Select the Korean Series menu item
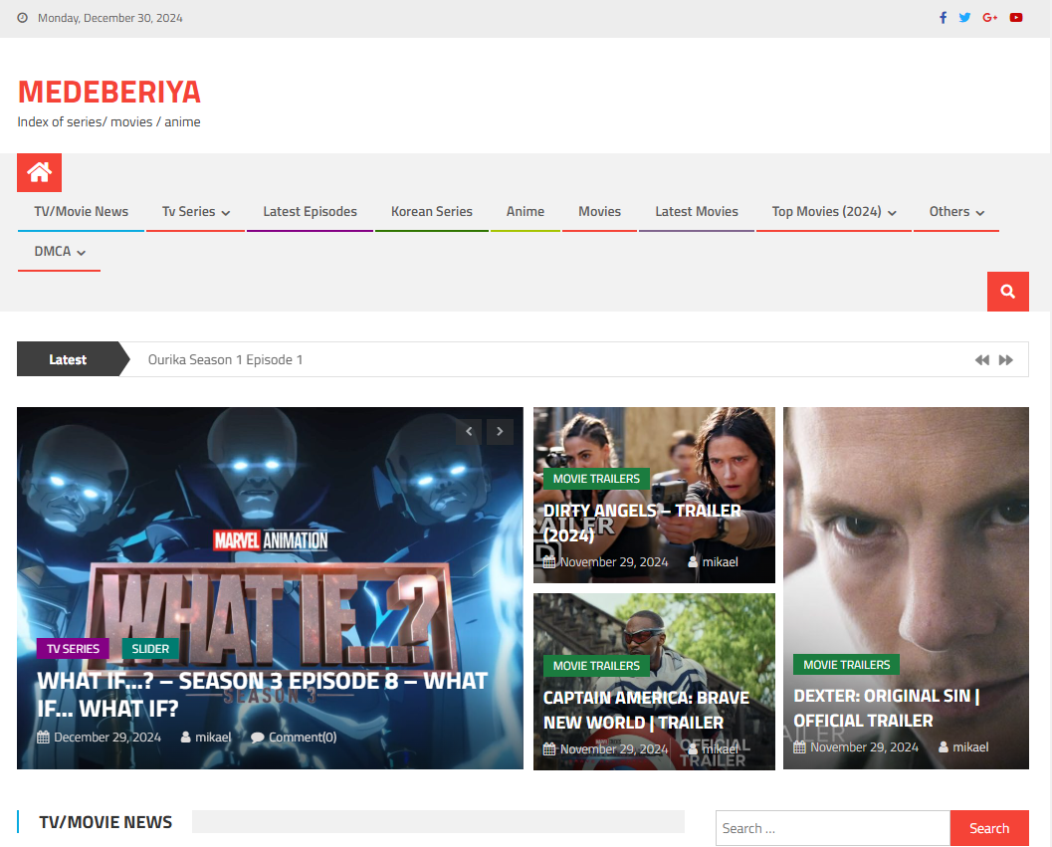The image size is (1052, 847). [431, 212]
